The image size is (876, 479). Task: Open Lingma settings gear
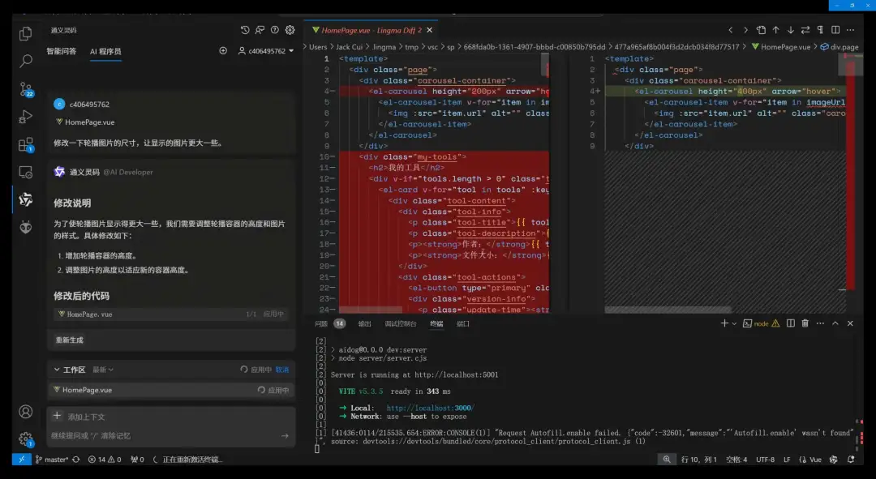(x=290, y=30)
